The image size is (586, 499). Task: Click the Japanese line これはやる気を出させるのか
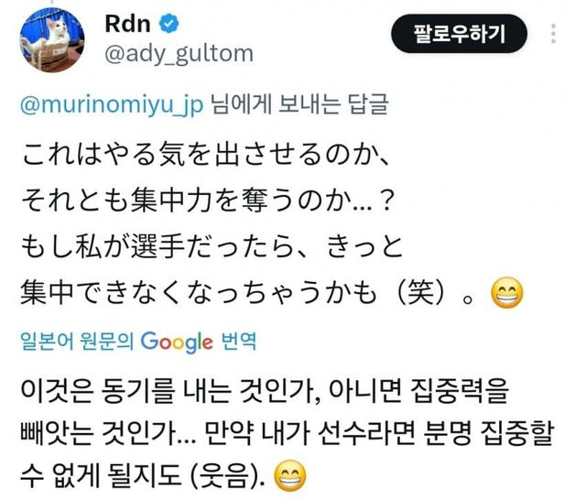pos(205,155)
